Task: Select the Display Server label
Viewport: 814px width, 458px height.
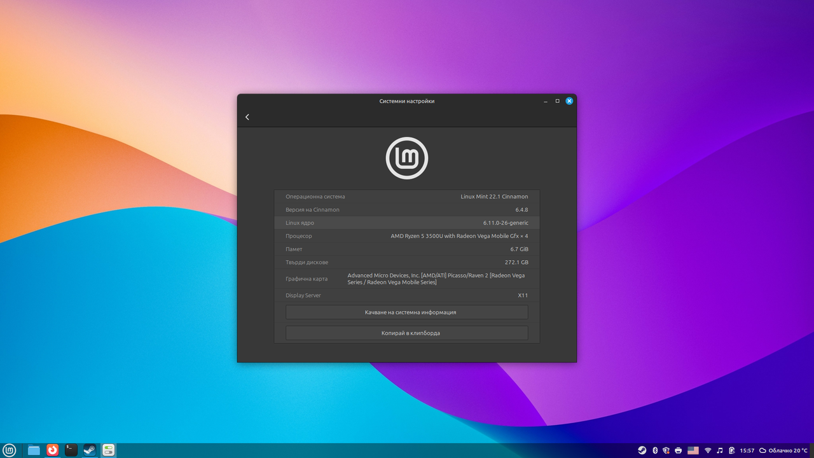Action: pyautogui.click(x=303, y=295)
